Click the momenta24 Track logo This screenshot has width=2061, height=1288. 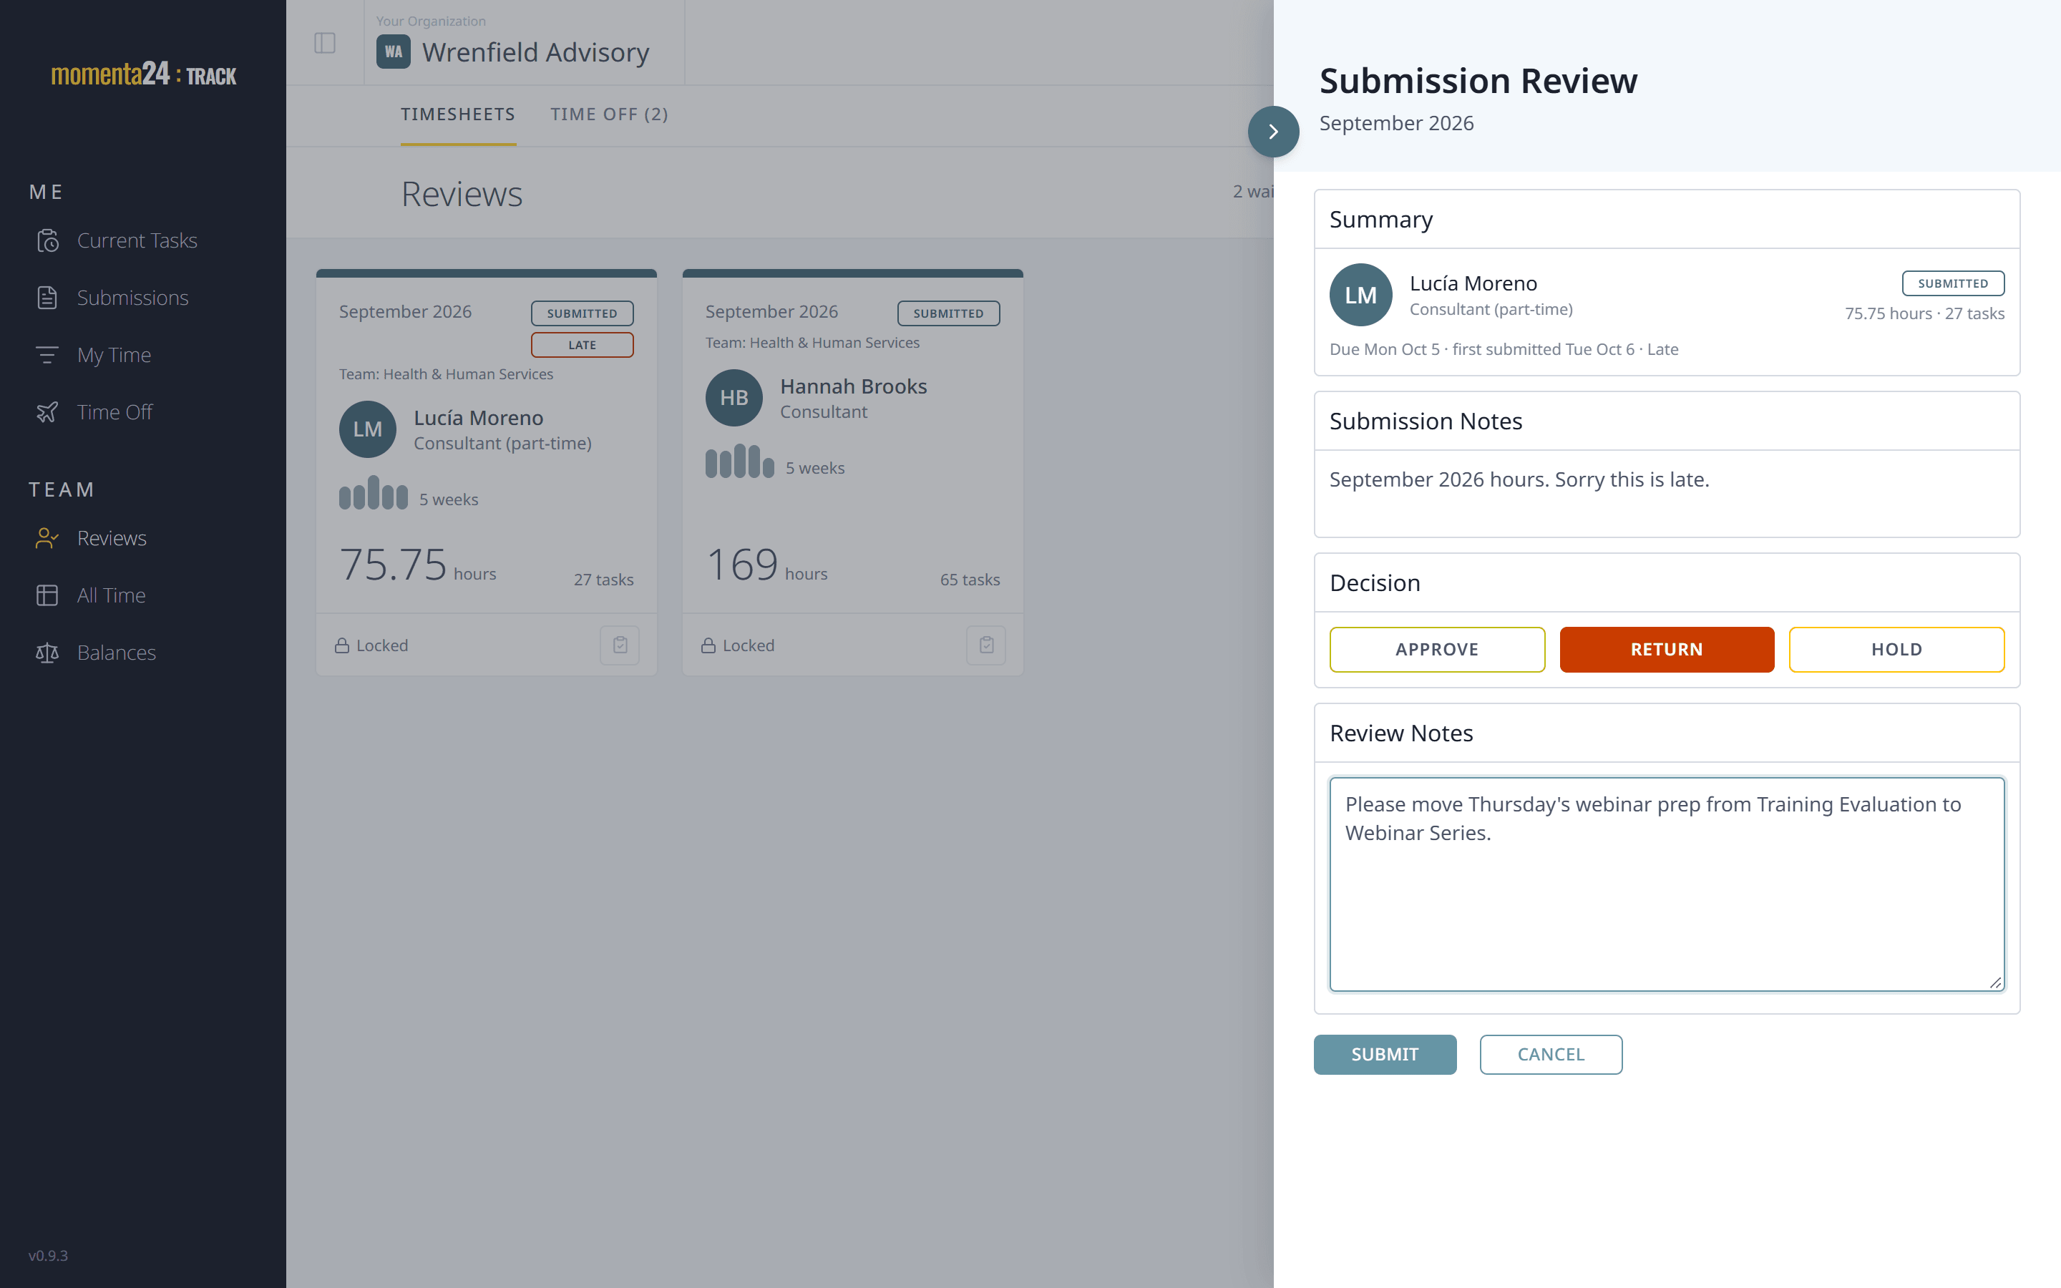(x=143, y=74)
